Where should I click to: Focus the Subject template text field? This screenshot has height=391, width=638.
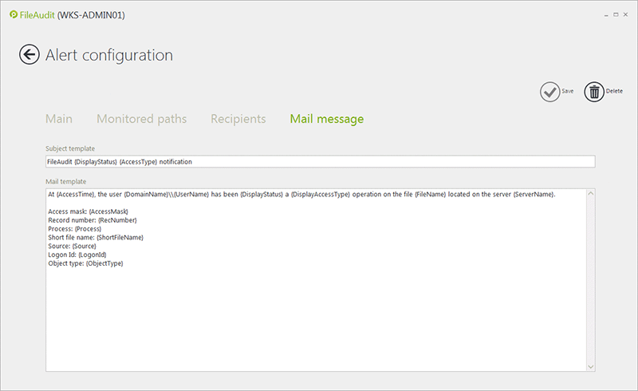coord(319,161)
